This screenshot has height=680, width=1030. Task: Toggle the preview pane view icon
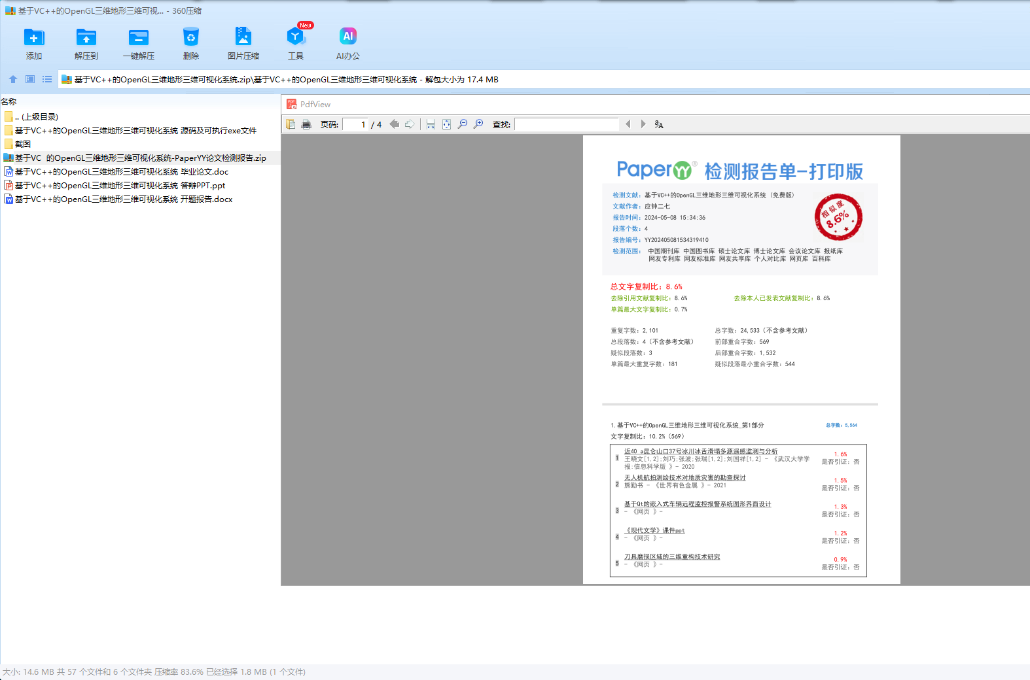click(x=30, y=79)
